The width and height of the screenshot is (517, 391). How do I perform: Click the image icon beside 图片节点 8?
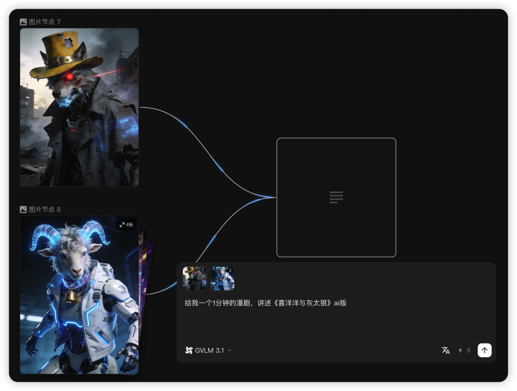[x=23, y=210]
